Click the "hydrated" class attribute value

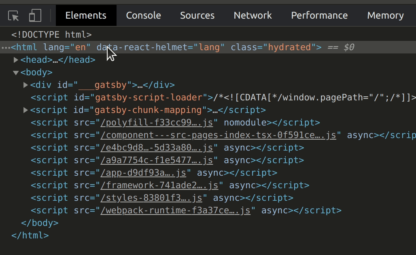pyautogui.click(x=289, y=47)
